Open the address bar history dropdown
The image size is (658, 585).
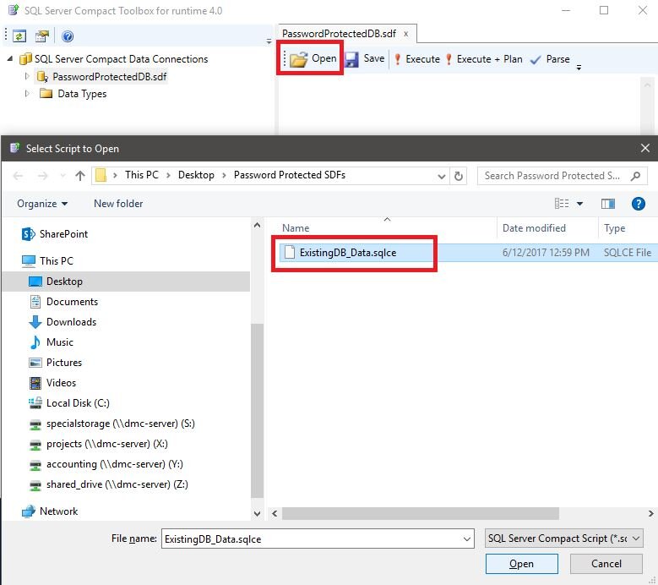click(x=442, y=176)
